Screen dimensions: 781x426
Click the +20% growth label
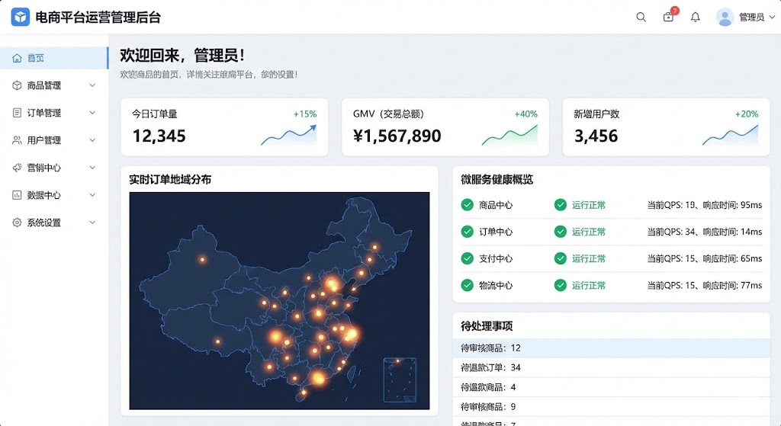click(x=747, y=114)
